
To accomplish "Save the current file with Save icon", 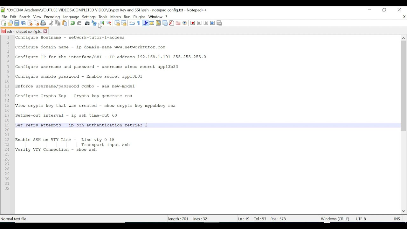I will tap(17, 23).
